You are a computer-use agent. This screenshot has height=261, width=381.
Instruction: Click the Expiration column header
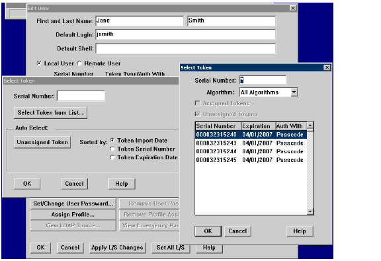coord(258,126)
